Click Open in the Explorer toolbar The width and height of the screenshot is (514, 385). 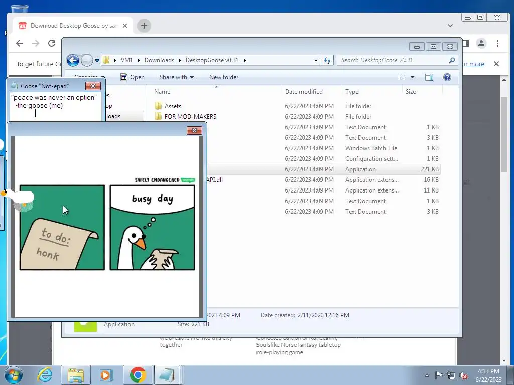tap(133, 77)
